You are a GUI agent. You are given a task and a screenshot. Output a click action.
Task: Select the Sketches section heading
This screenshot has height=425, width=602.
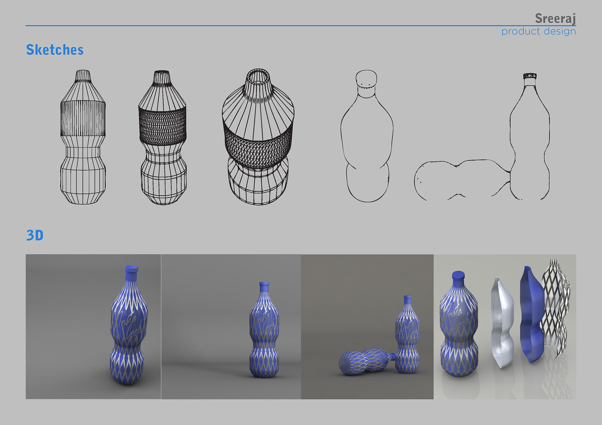pos(55,50)
